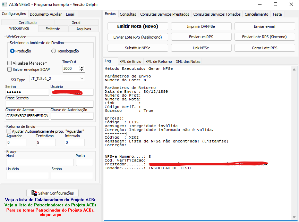Click the Proxy Porta field
This screenshot has width=299, height=222.
pyautogui.click(x=85, y=162)
